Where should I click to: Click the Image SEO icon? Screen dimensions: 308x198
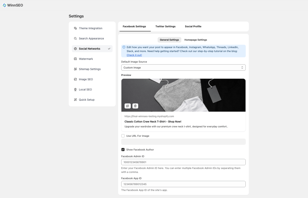[75, 79]
